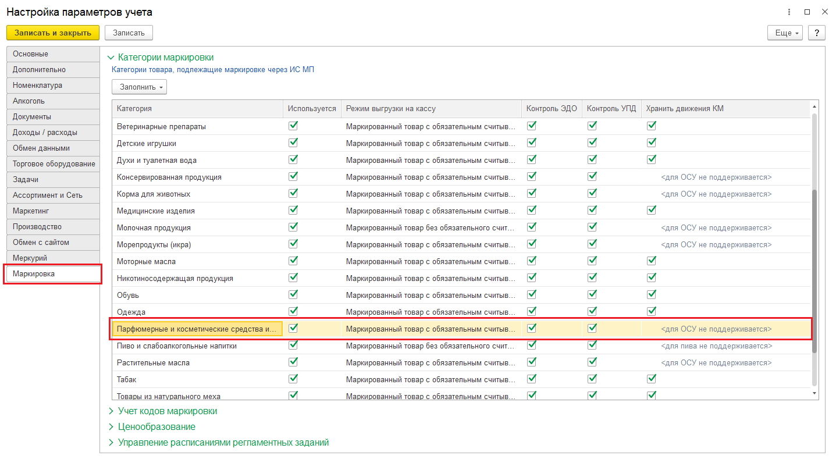
Task: Click the help question mark button
Action: [817, 33]
